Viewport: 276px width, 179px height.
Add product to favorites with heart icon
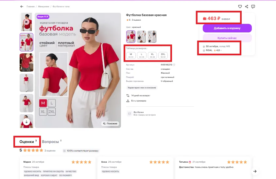(x=240, y=7)
